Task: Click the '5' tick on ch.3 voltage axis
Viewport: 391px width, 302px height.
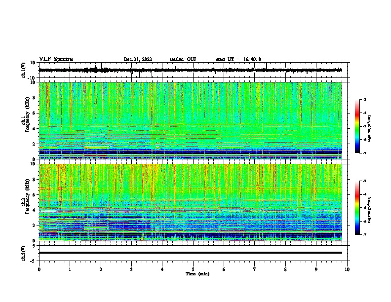Action: coord(34,245)
